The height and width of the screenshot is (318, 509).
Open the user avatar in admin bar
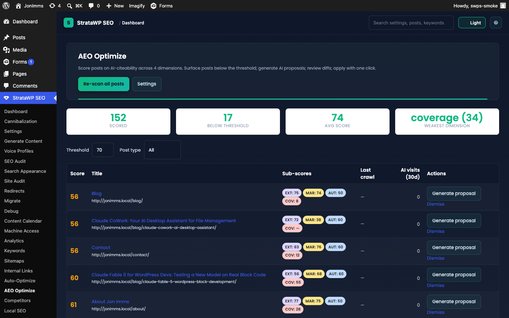(503, 6)
